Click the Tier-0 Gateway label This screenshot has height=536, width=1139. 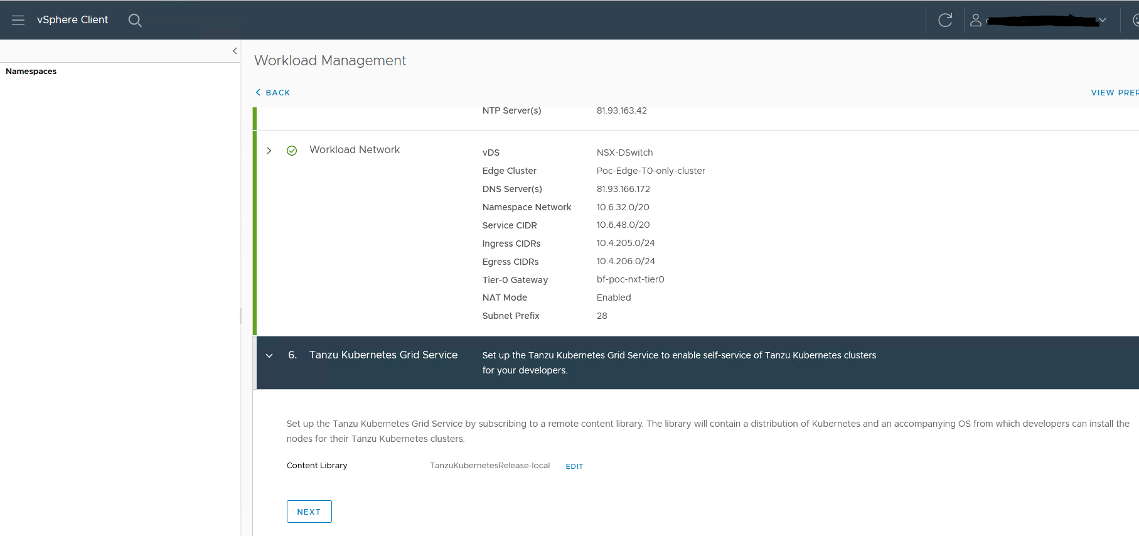(515, 280)
